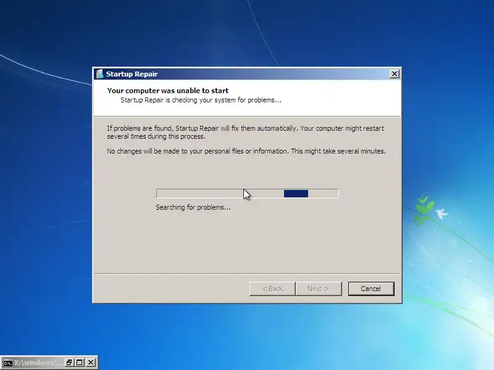494x370 pixels.
Task: Click the disabled Back button
Action: click(x=272, y=289)
